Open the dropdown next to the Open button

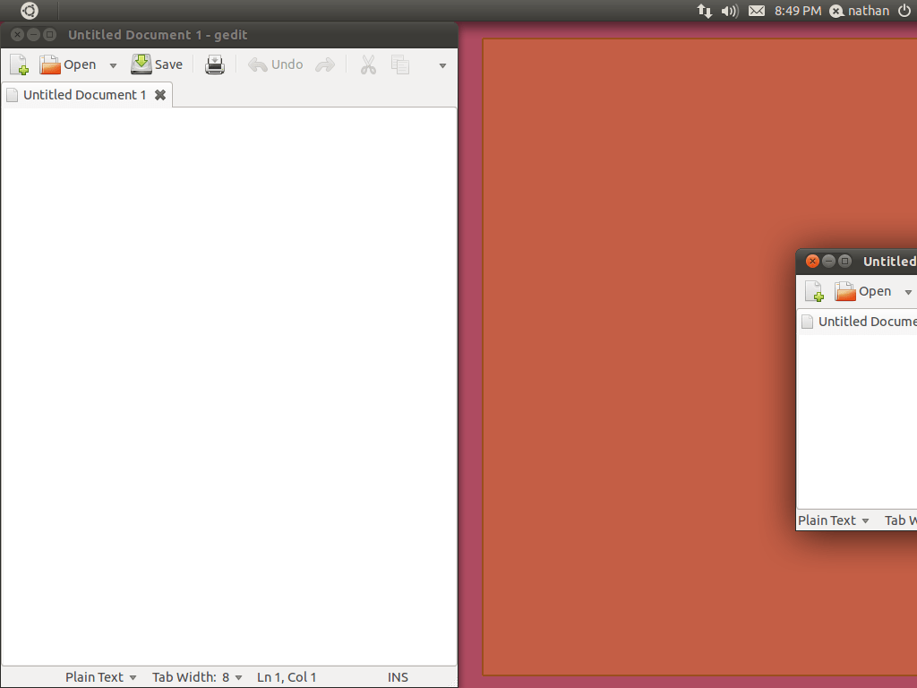pos(112,64)
